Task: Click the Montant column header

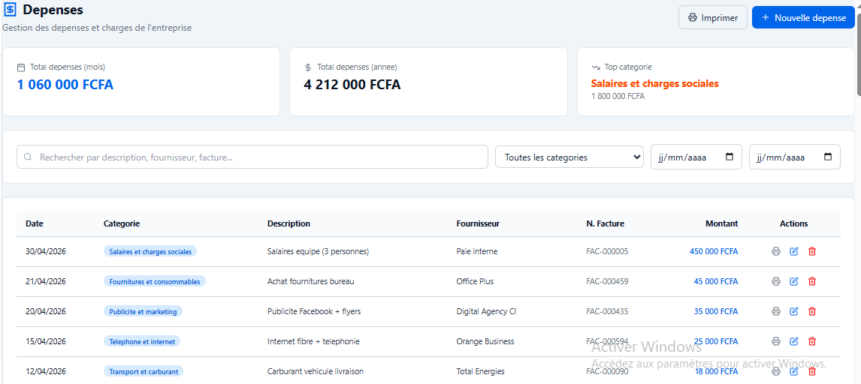Action: 721,223
